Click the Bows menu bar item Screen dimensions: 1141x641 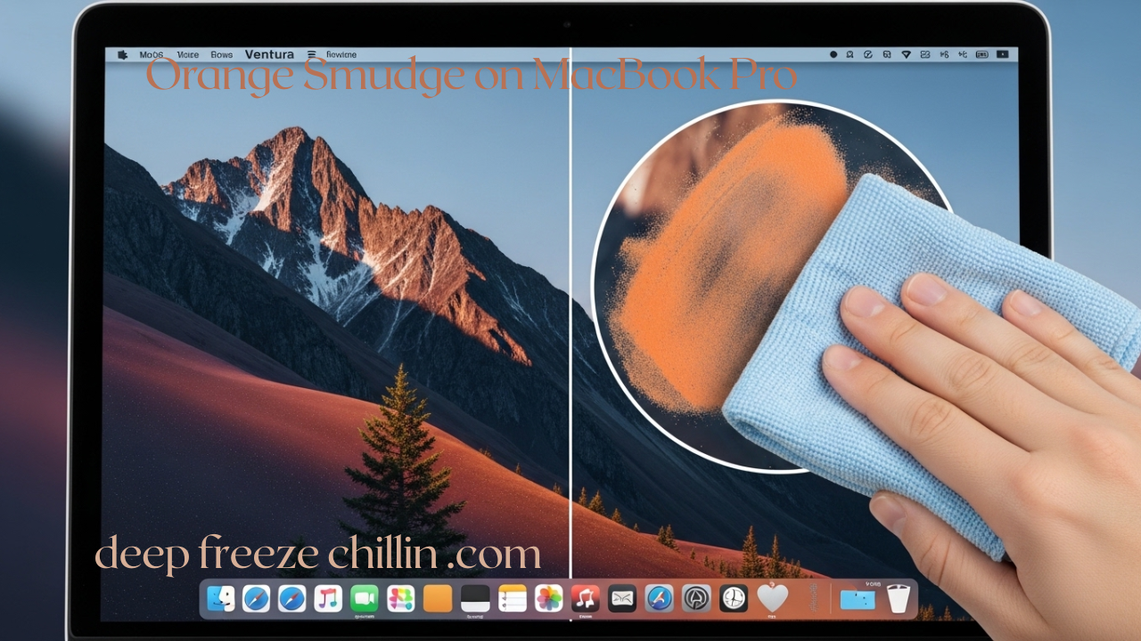click(x=220, y=53)
